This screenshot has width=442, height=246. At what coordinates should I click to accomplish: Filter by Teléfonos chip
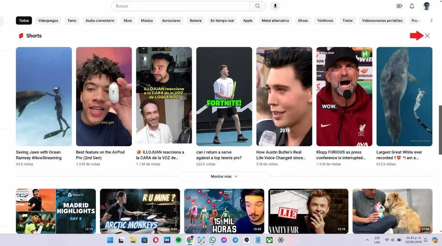tap(325, 21)
